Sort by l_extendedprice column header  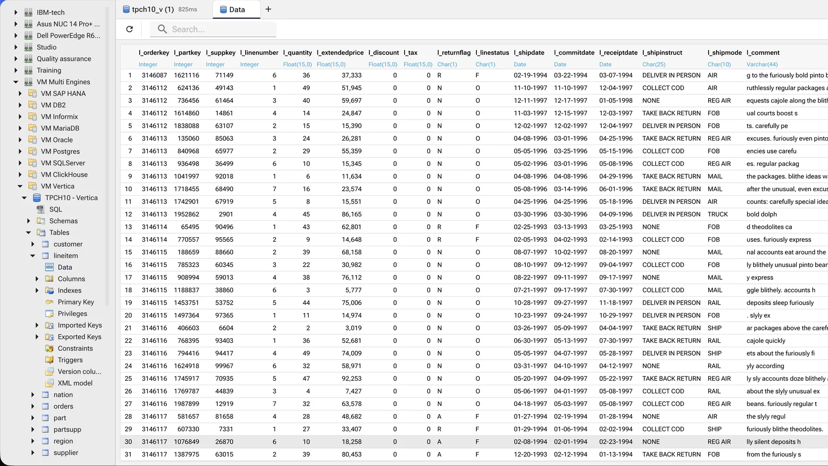tap(340, 52)
